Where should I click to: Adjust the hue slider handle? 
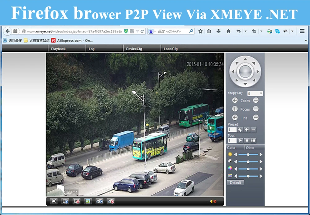tap(248, 176)
